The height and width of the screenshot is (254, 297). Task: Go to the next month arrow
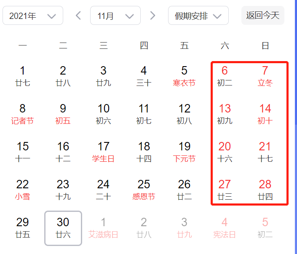(153, 16)
